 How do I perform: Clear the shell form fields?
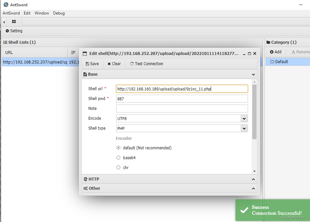tap(114, 64)
